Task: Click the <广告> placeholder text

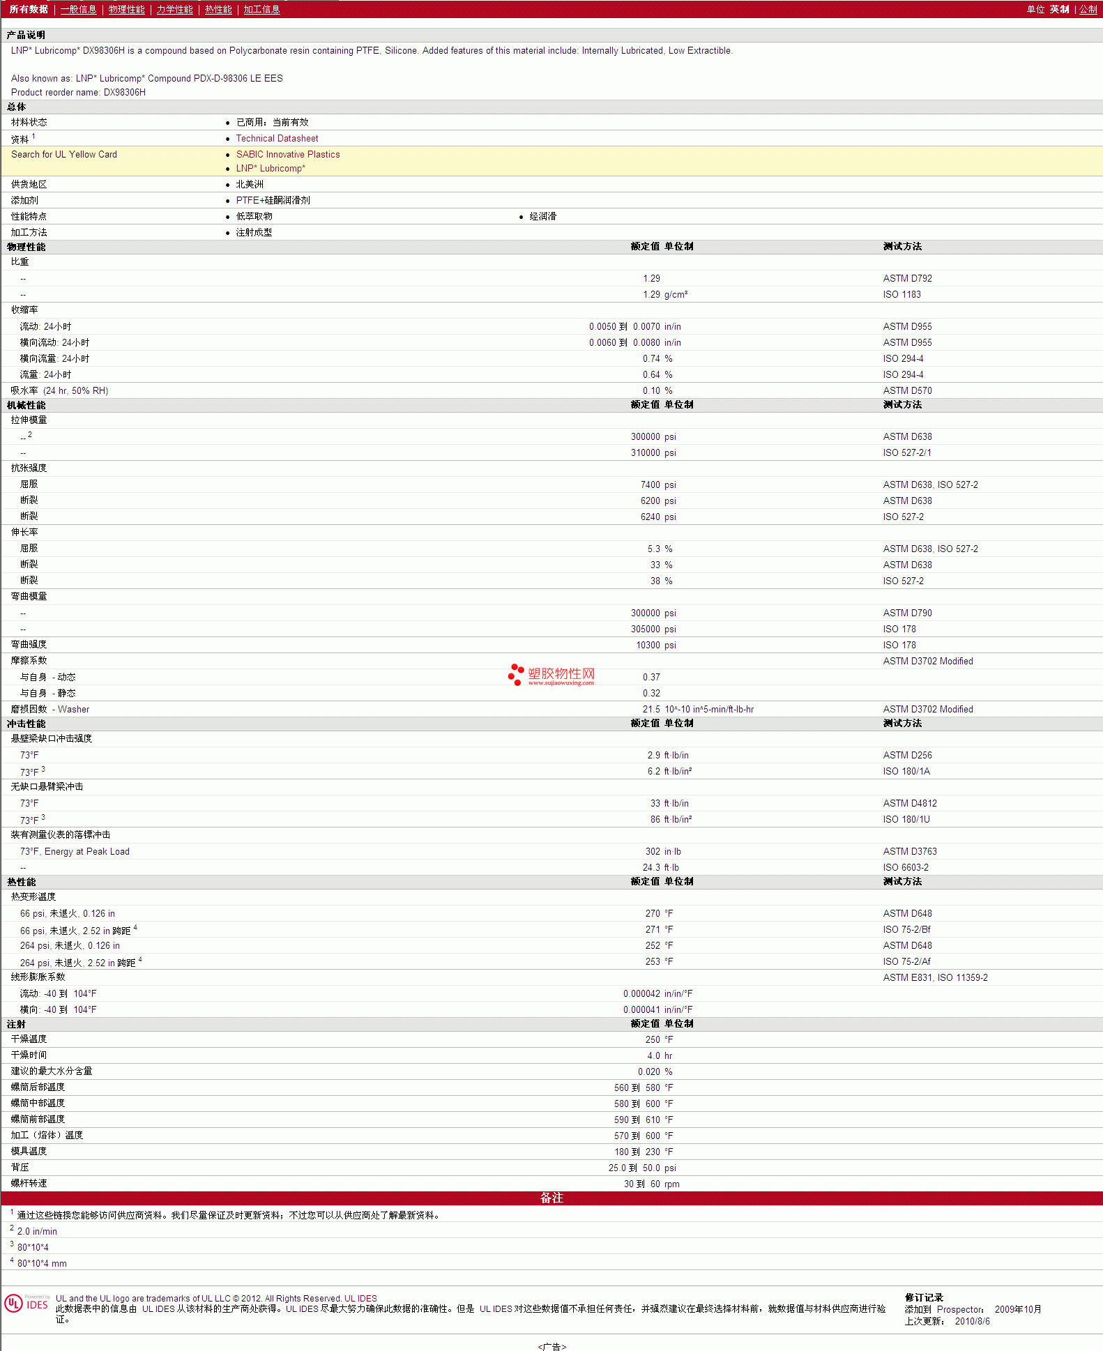Action: (x=551, y=1347)
